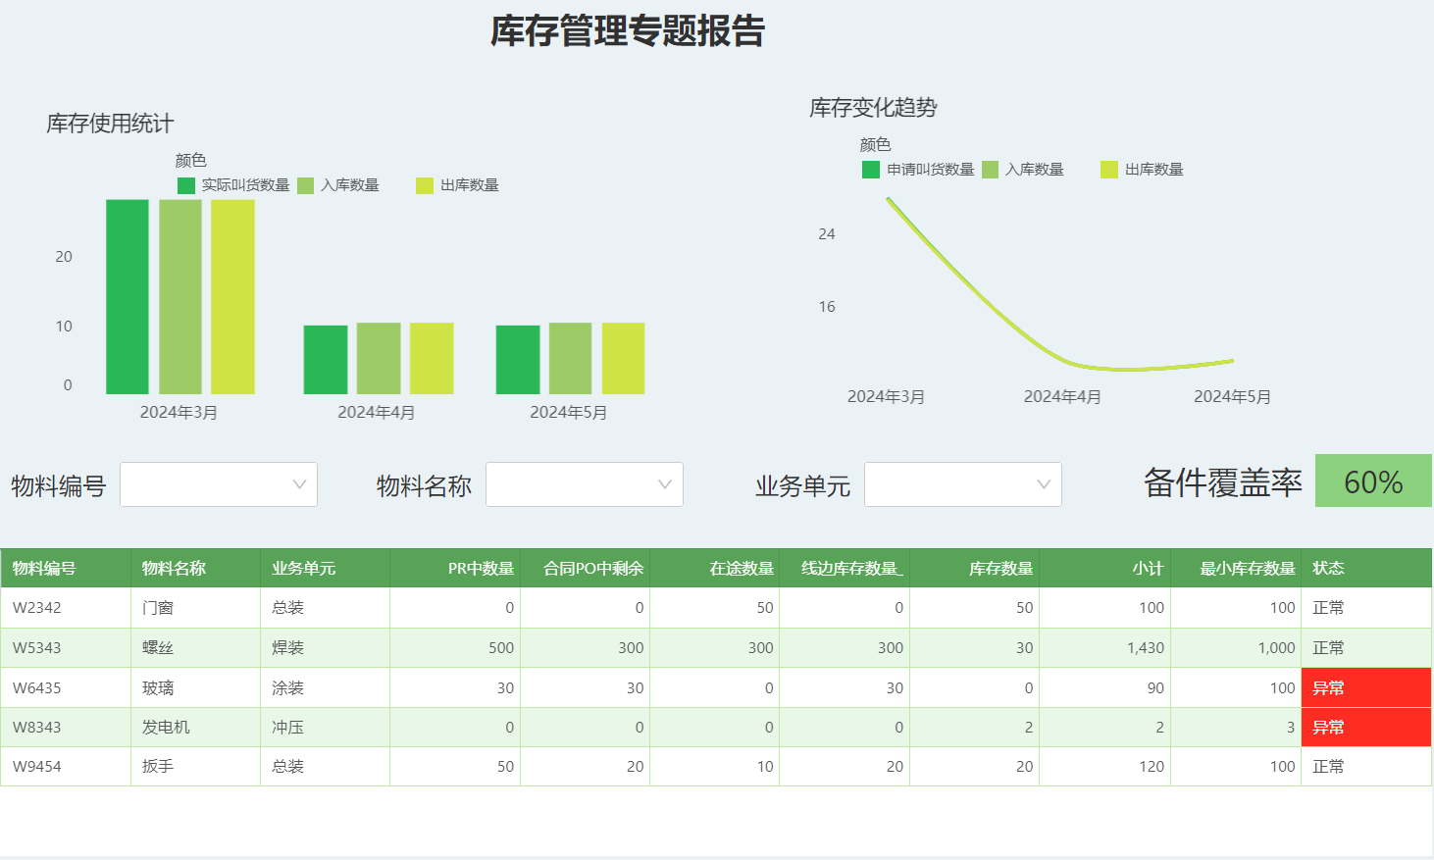Sort by 在途数量 column header
This screenshot has width=1434, height=860.
[714, 568]
